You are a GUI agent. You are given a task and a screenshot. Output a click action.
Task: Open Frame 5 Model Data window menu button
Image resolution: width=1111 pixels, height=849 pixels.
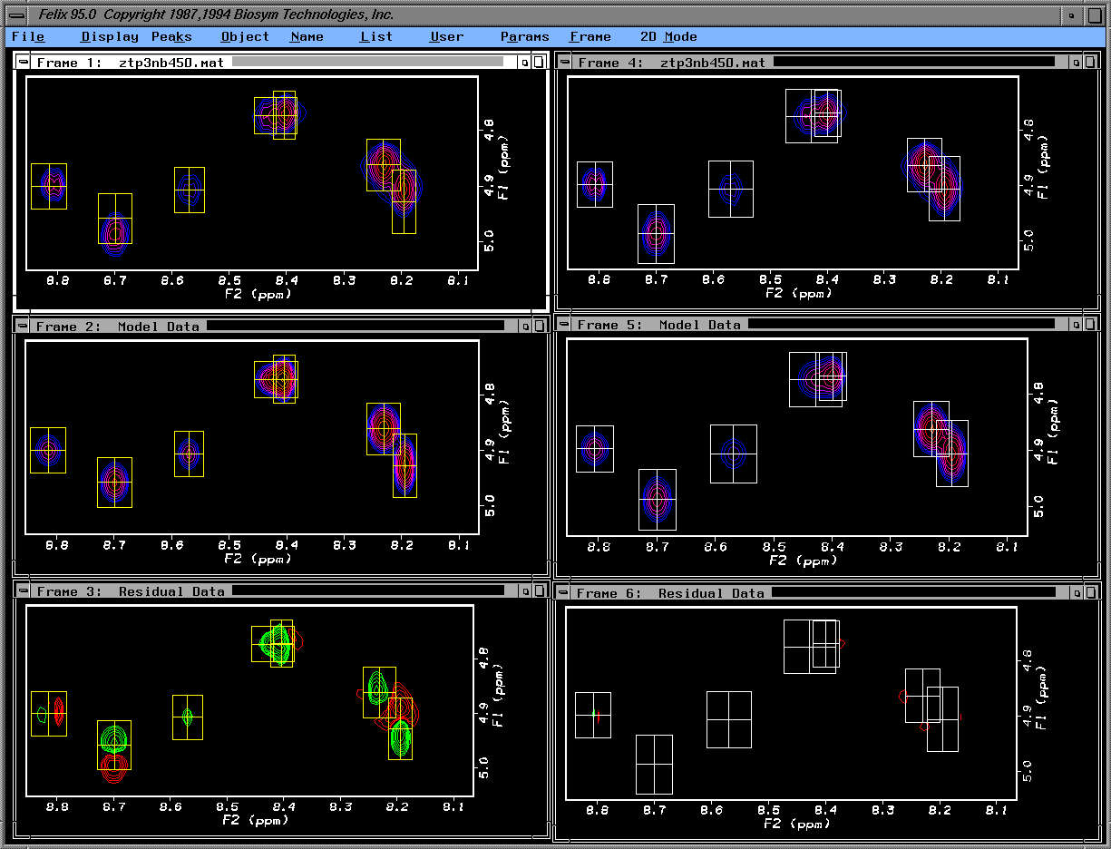click(x=563, y=325)
